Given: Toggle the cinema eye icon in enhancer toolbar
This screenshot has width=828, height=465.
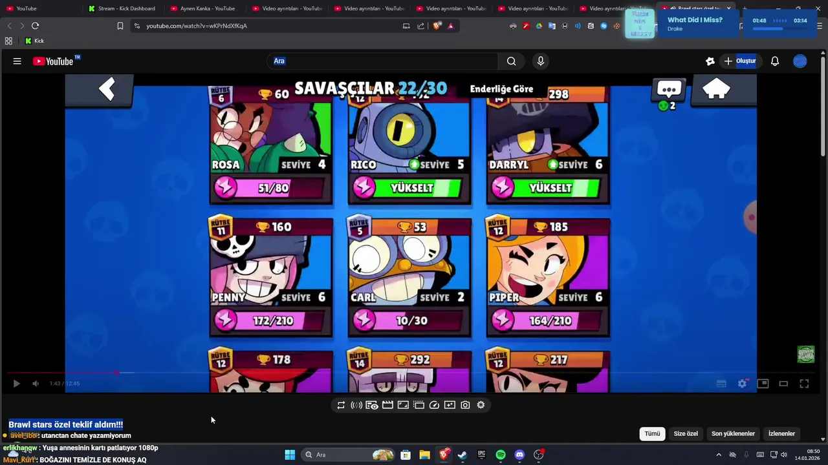Looking at the screenshot, I should (x=372, y=405).
